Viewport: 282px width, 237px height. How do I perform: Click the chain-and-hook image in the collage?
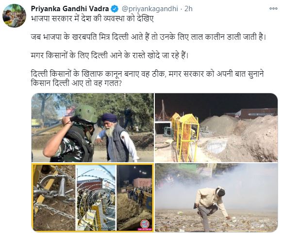pyautogui.click(x=54, y=197)
